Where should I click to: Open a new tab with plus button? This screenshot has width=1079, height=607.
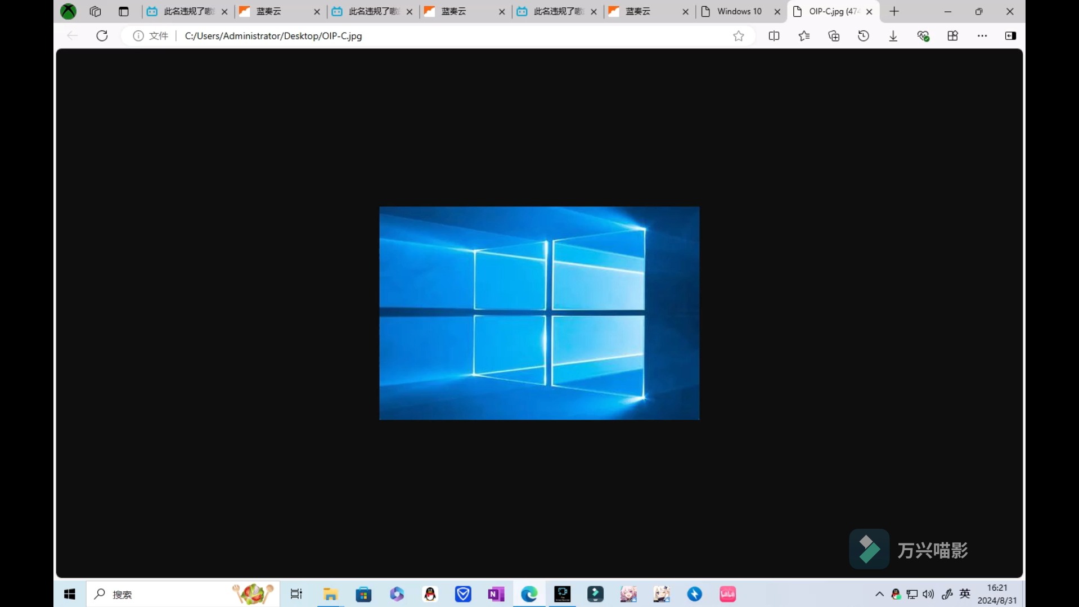[894, 11]
